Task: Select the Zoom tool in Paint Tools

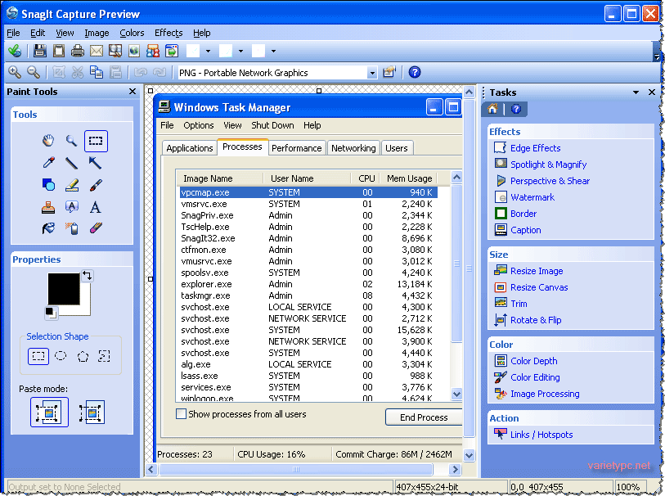Action: pos(71,141)
